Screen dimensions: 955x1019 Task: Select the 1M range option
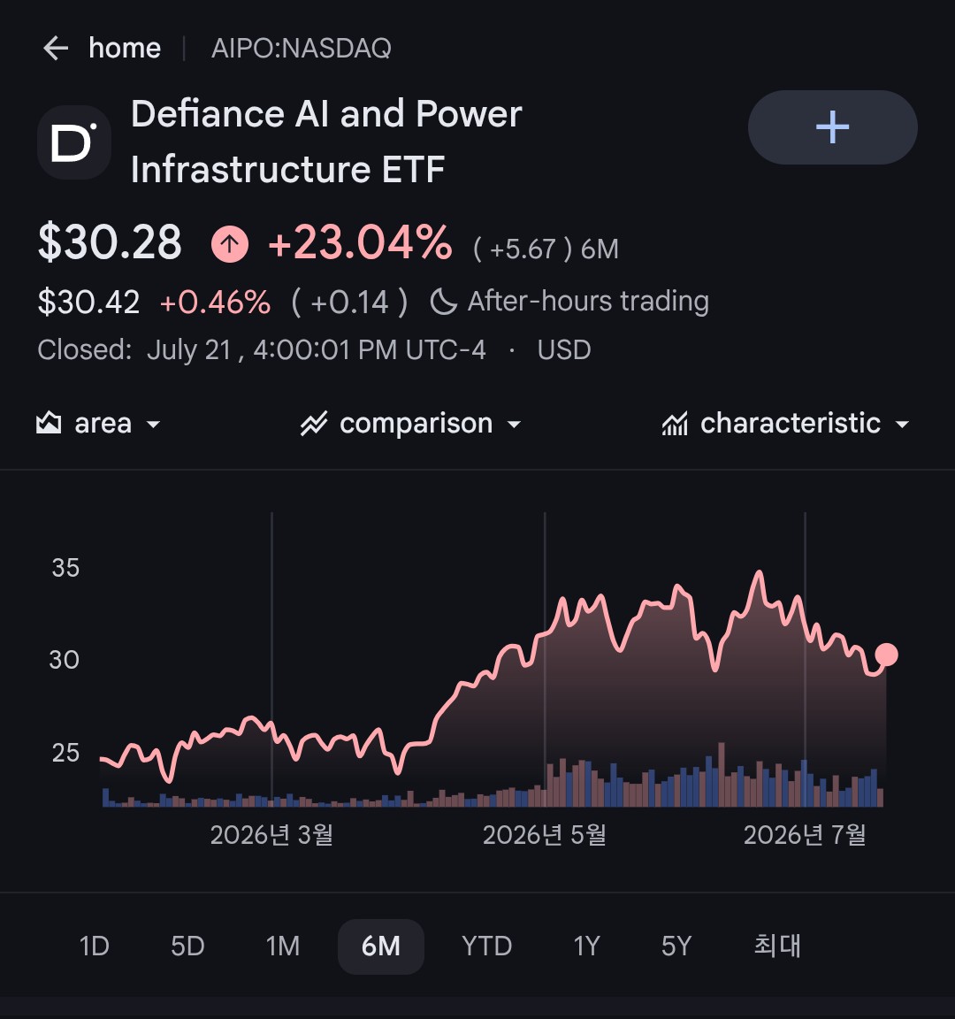click(283, 946)
